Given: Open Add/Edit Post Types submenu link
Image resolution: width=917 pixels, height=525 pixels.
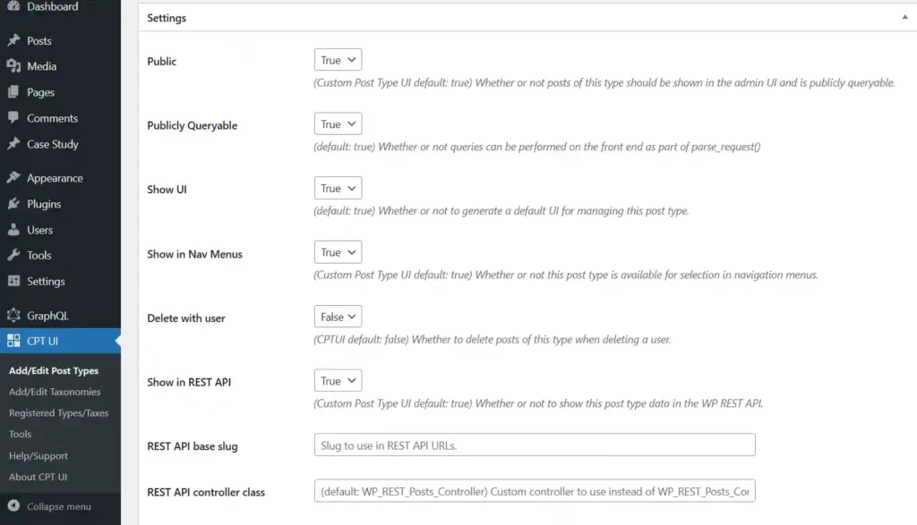Looking at the screenshot, I should pos(53,370).
